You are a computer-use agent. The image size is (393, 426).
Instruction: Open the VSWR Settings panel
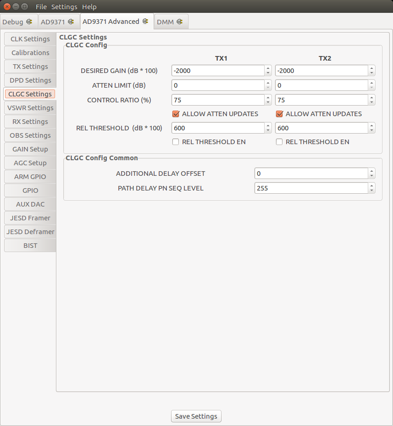(x=30, y=107)
